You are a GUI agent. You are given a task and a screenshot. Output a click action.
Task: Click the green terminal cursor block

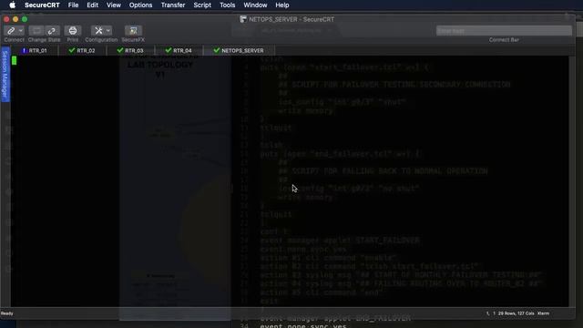(x=15, y=61)
